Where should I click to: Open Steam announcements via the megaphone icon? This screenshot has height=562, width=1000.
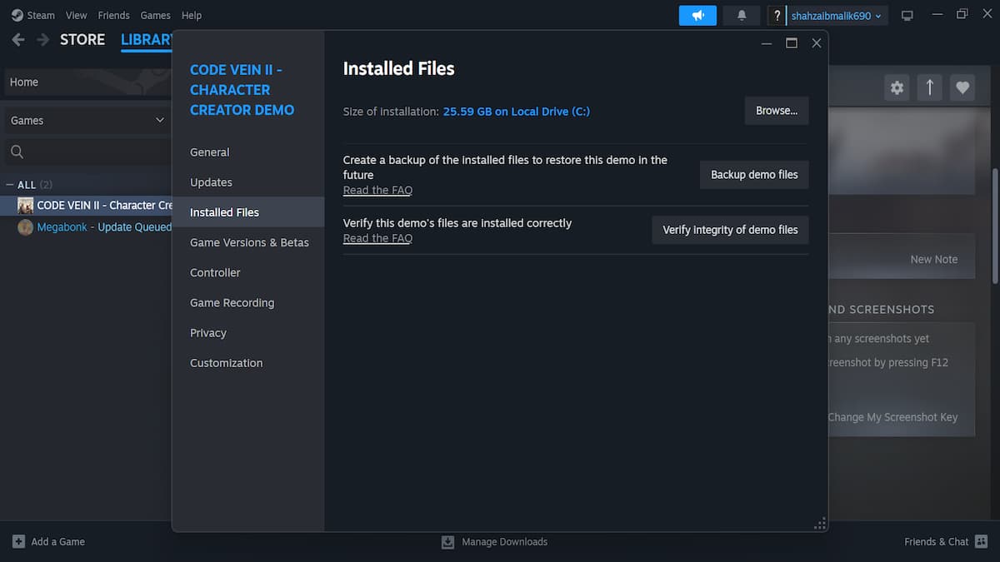[697, 15]
